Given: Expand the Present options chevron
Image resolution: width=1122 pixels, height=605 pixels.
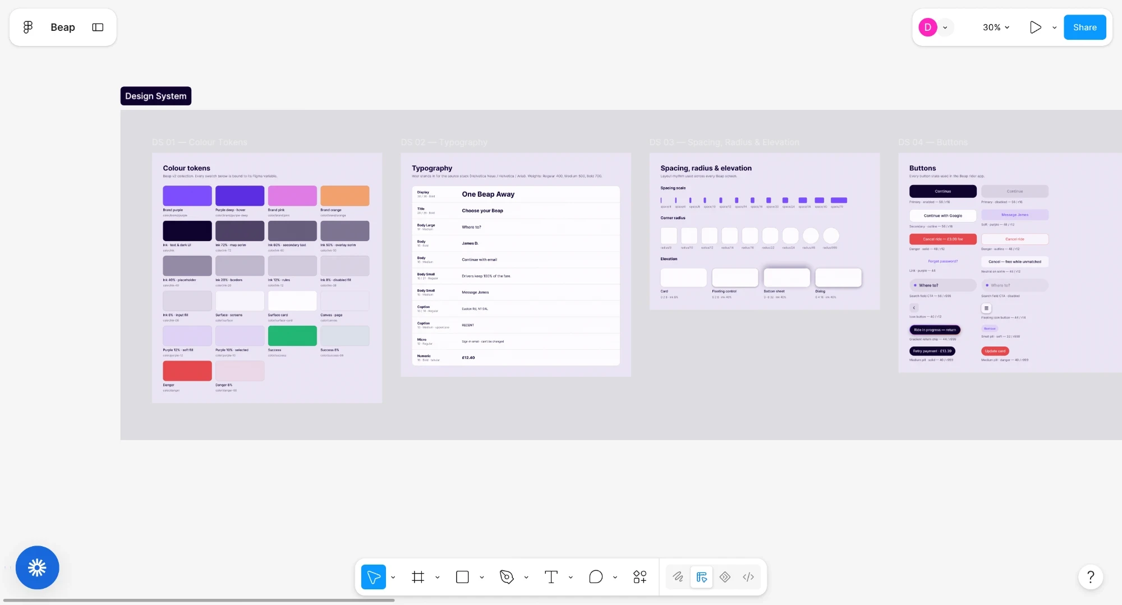Looking at the screenshot, I should (1055, 27).
